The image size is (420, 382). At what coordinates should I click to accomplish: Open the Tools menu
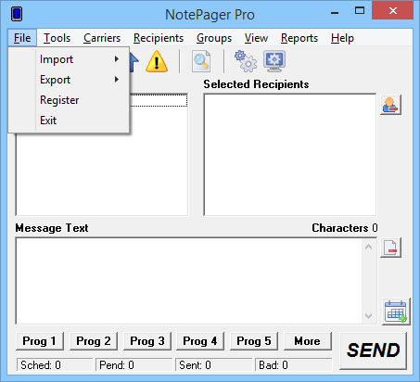(x=57, y=38)
